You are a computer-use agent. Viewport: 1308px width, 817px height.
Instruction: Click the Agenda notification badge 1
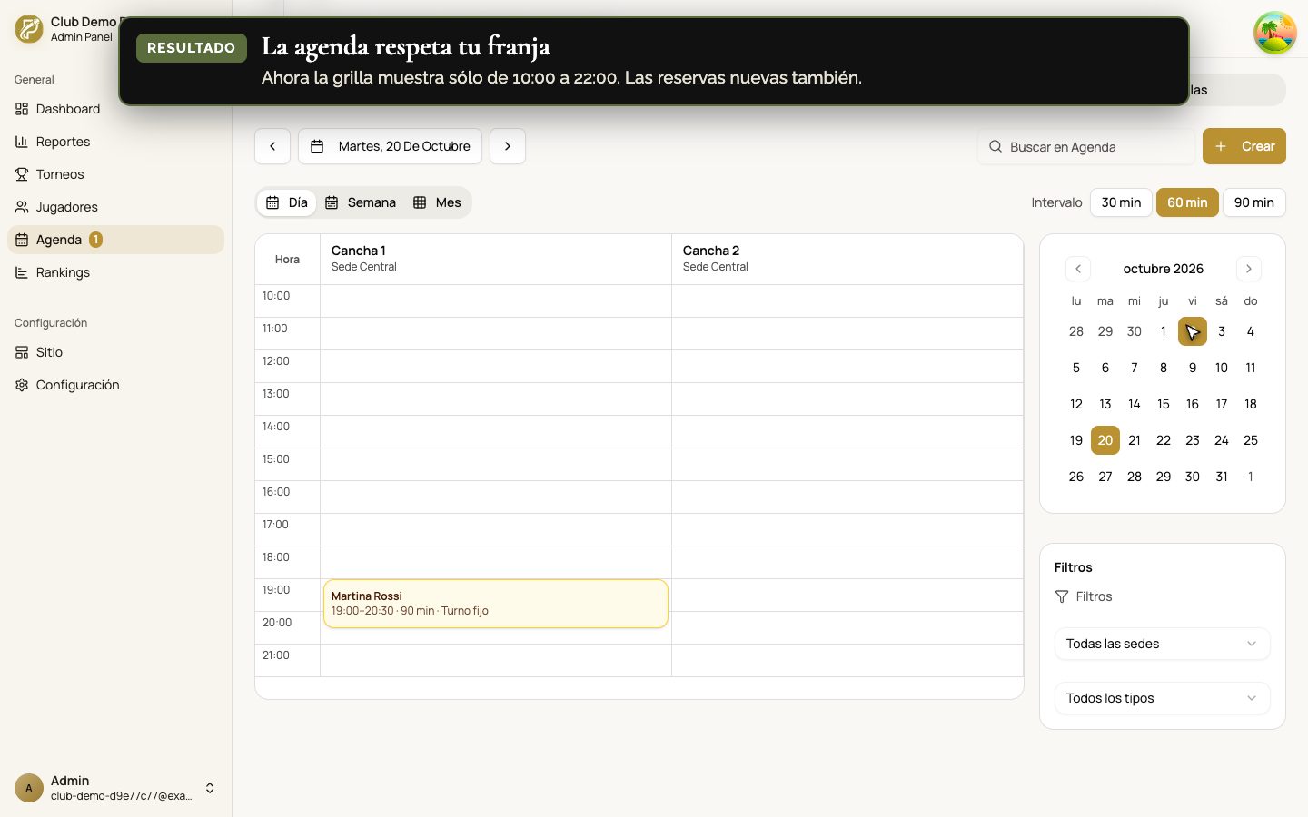click(95, 240)
